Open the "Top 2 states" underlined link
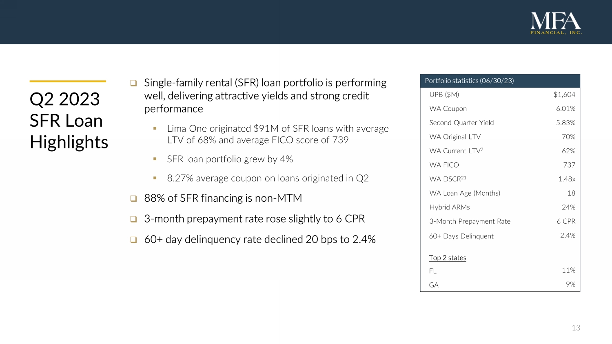 click(x=447, y=258)
